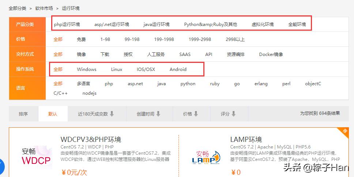Filter delivery by 下载

[x=105, y=54]
